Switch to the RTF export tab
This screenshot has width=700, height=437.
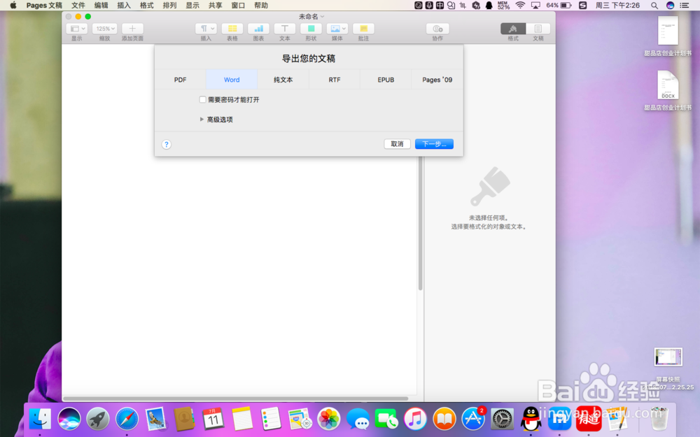335,80
